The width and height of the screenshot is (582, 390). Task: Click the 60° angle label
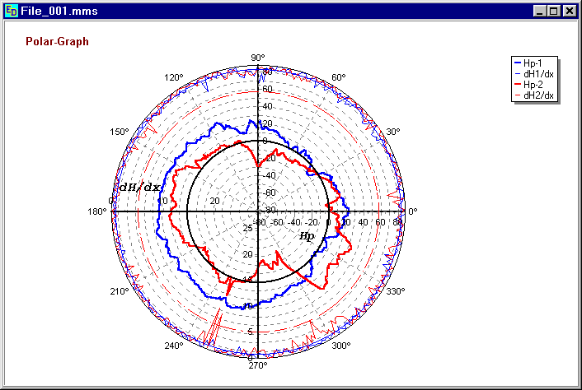coord(338,78)
